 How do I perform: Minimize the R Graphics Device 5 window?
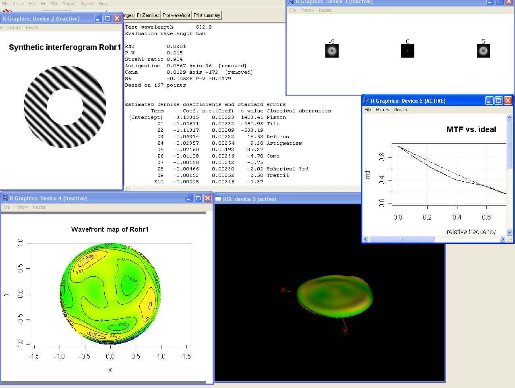(489, 101)
